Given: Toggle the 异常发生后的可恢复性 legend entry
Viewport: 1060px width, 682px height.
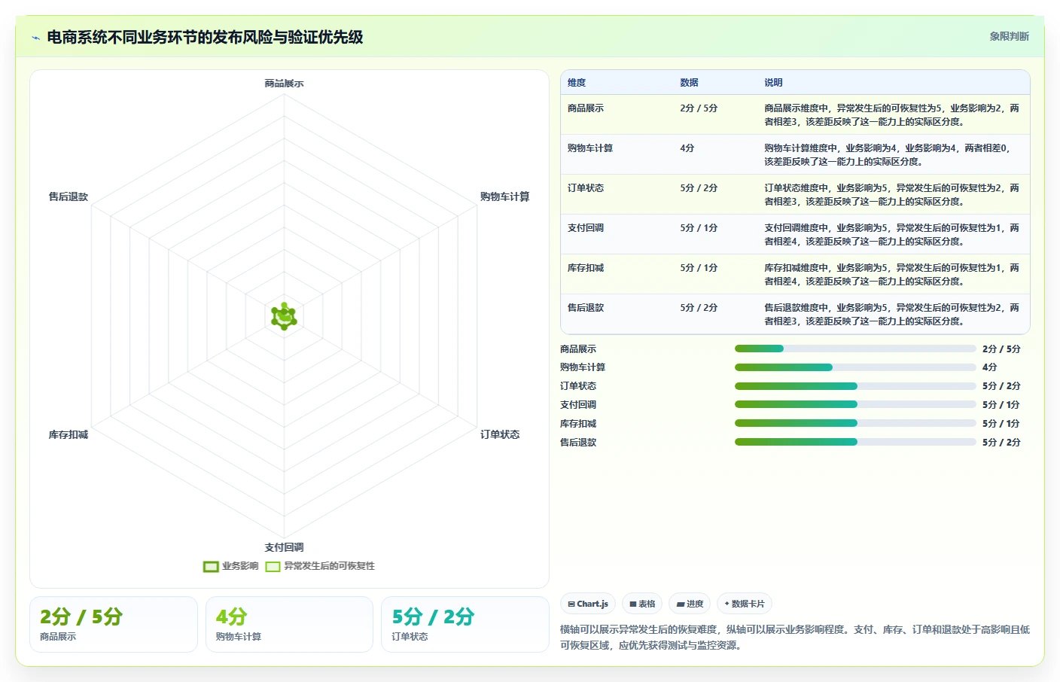Looking at the screenshot, I should click(320, 566).
